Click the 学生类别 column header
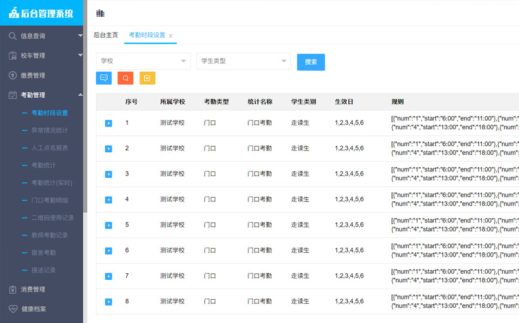This screenshot has width=519, height=323. (303, 102)
